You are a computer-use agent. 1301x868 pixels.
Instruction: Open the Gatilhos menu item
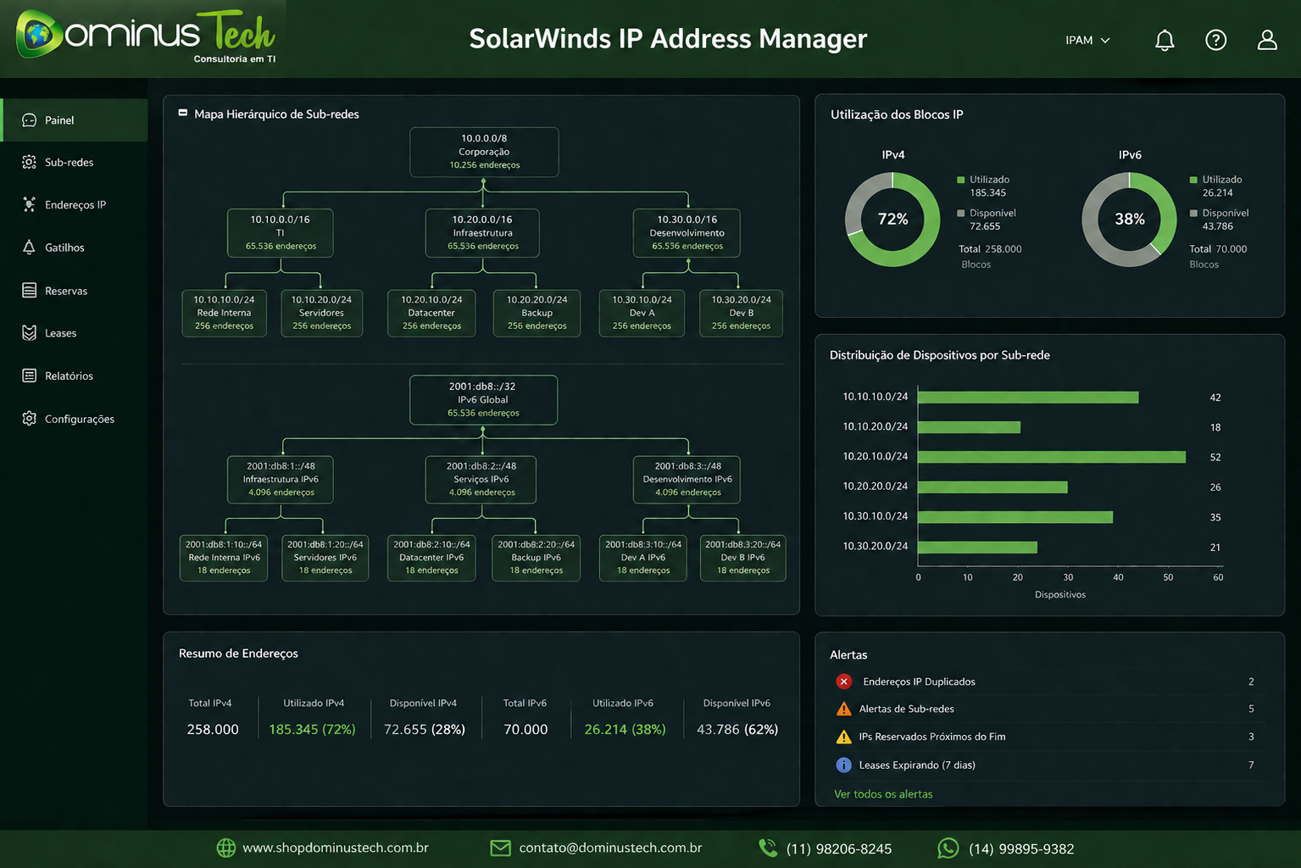coord(75,248)
